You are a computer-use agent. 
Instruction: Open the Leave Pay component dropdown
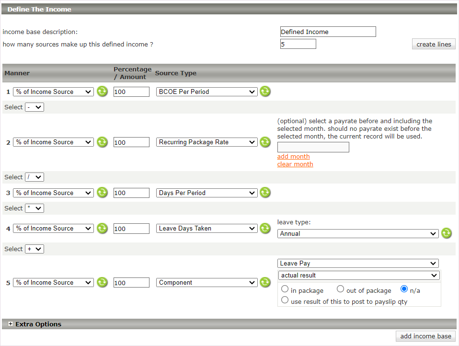click(358, 263)
